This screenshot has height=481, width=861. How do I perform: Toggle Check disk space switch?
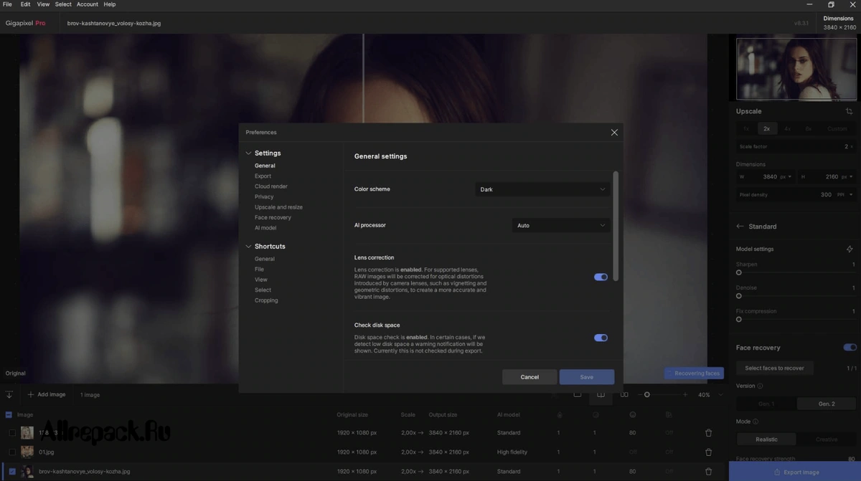point(601,338)
